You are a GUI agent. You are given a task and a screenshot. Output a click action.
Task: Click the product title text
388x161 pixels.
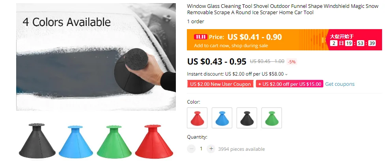pyautogui.click(x=283, y=9)
